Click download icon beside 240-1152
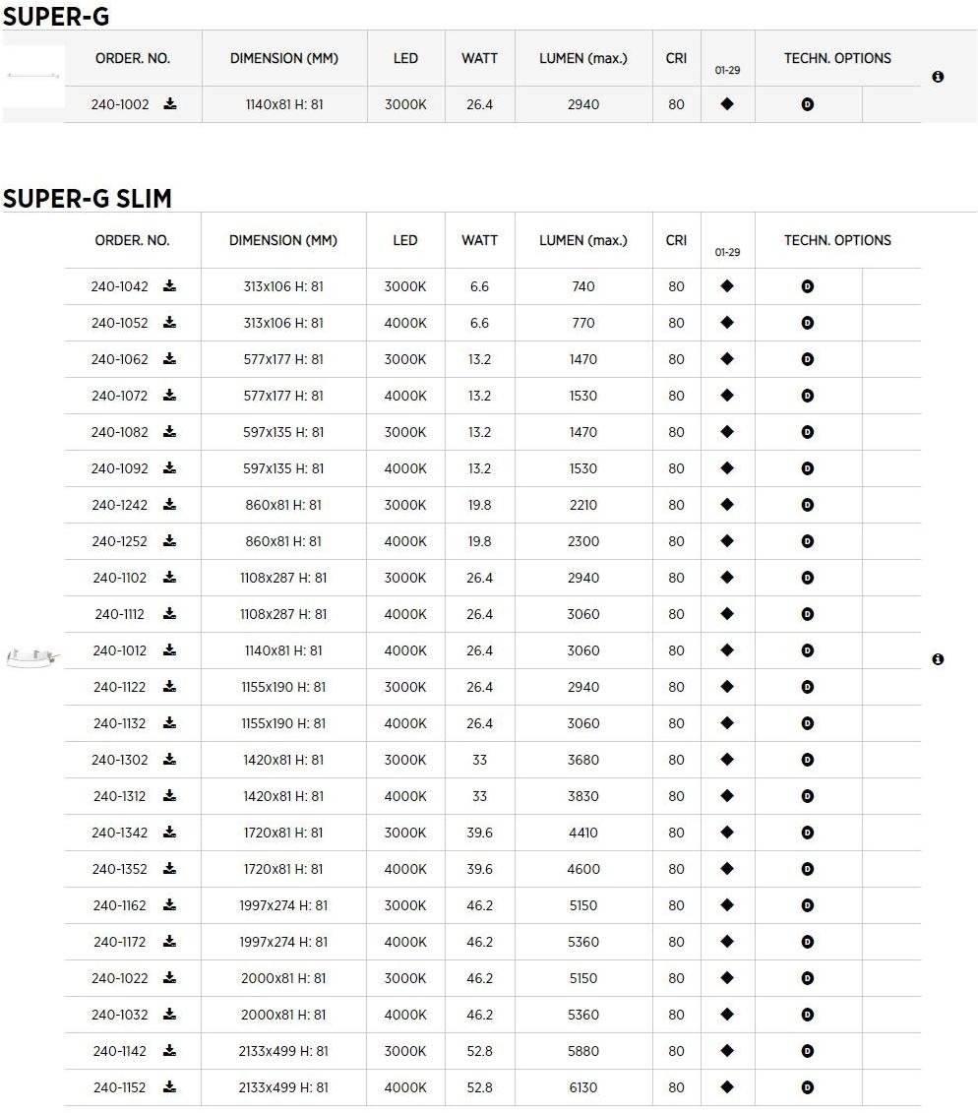 (170, 1087)
